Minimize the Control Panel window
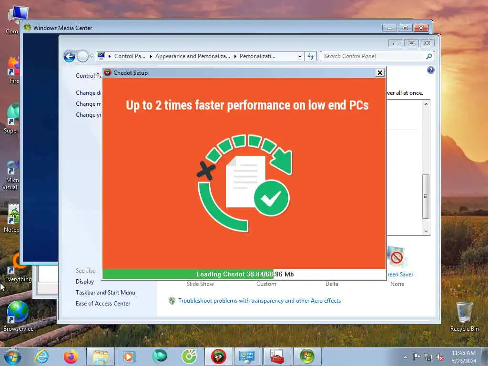This screenshot has width=488, height=366. tap(396, 43)
